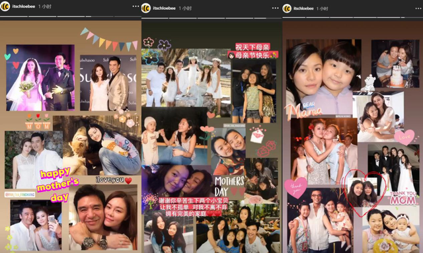The width and height of the screenshot is (423, 253).
Task: Jump to first progress segment of MOTHERS DAY story
Action: tap(155, 18)
